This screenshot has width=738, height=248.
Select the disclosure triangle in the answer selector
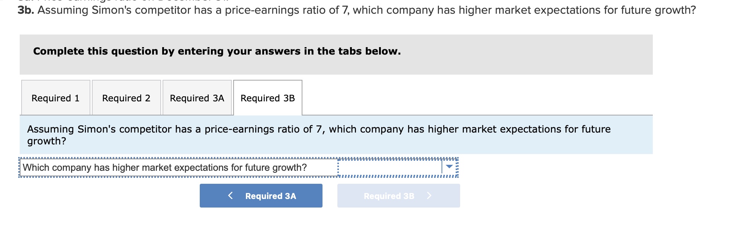449,167
